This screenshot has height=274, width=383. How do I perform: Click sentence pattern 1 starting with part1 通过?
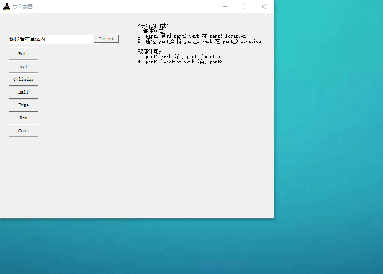click(192, 36)
